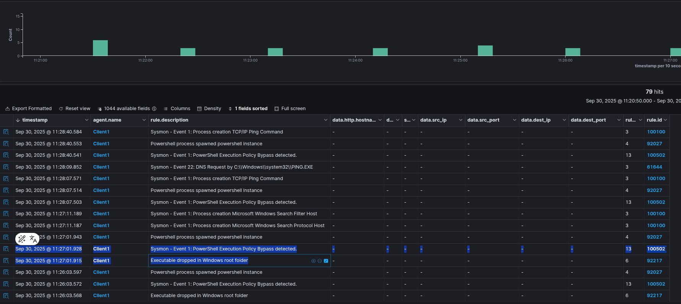Click the translate icon in the floating widget
Screen dimensions: 681x304
tap(33, 239)
